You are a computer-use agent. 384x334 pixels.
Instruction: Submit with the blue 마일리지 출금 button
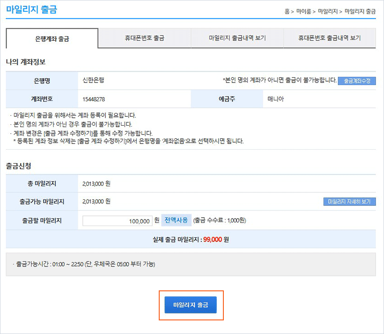pyautogui.click(x=191, y=305)
